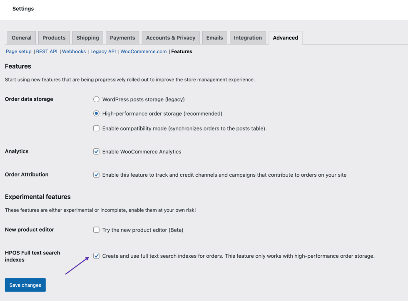The height and width of the screenshot is (301, 408).
Task: Go to the REST API section
Action: click(47, 52)
